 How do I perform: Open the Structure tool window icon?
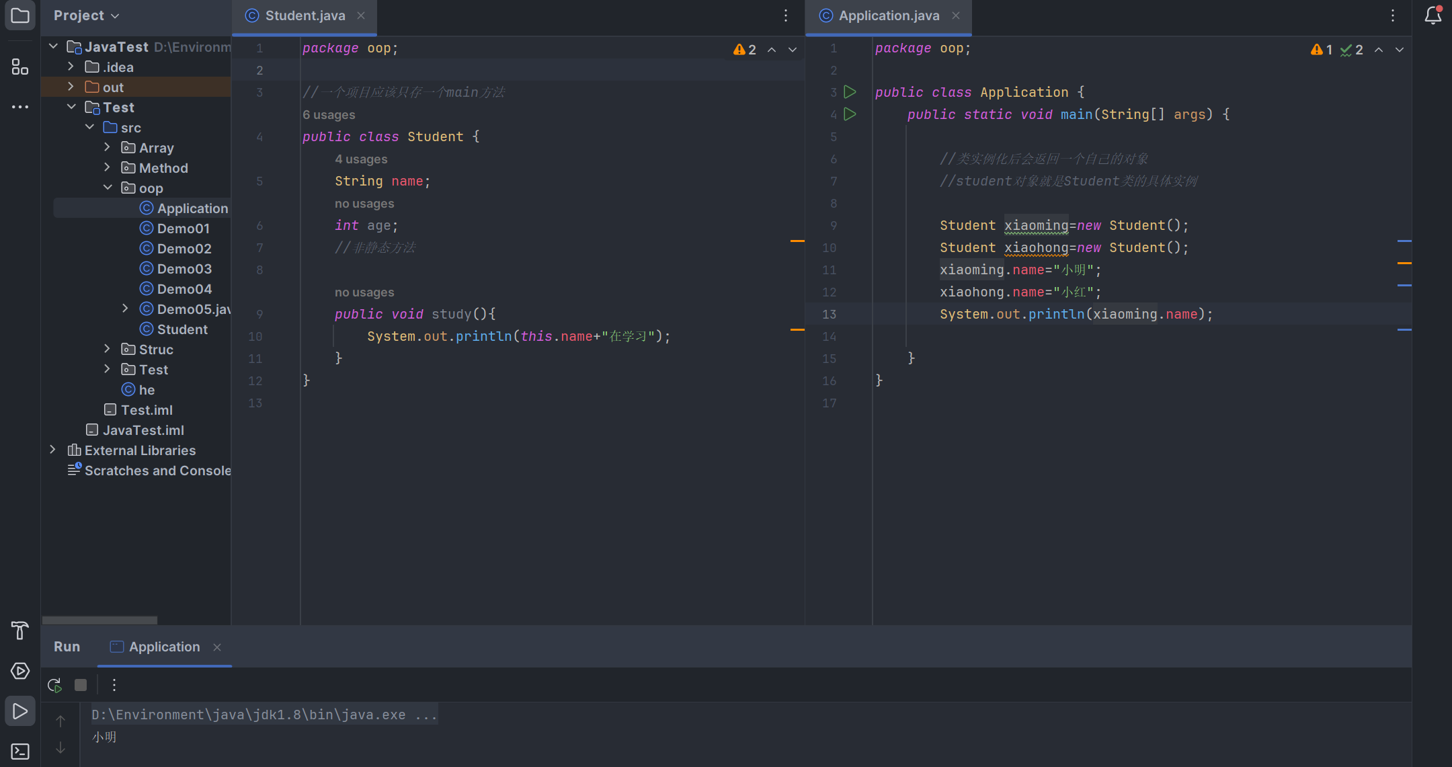pos(20,67)
